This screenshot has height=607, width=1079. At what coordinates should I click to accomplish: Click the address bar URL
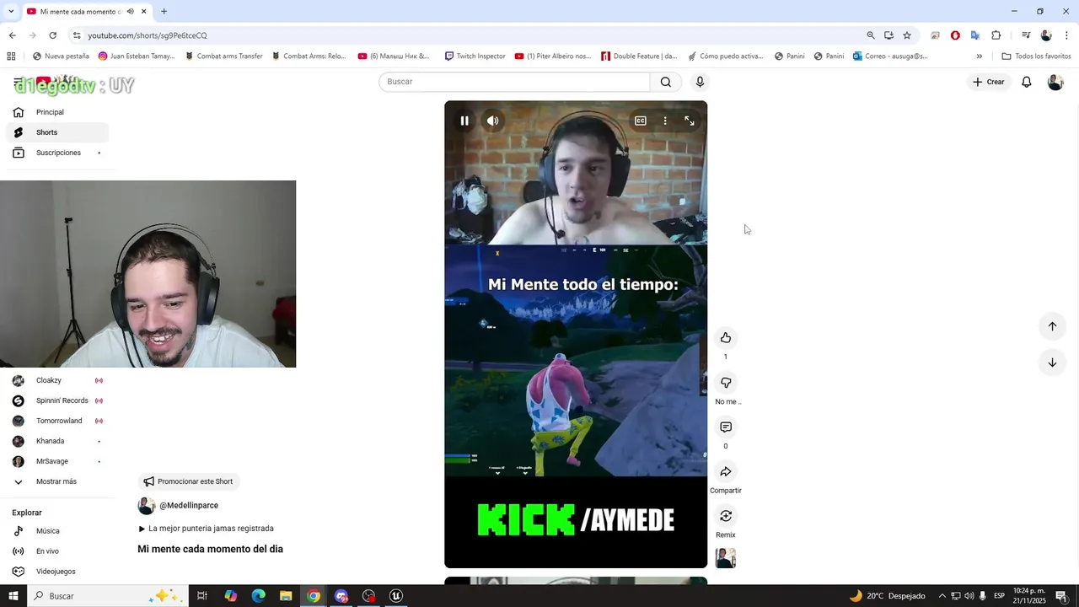148,35
